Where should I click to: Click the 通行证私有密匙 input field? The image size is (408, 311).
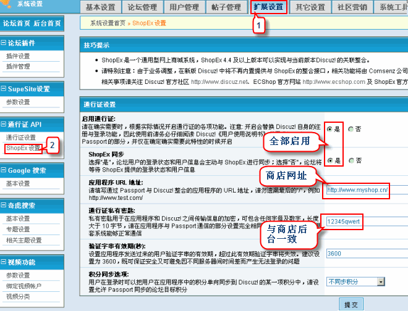click(343, 221)
